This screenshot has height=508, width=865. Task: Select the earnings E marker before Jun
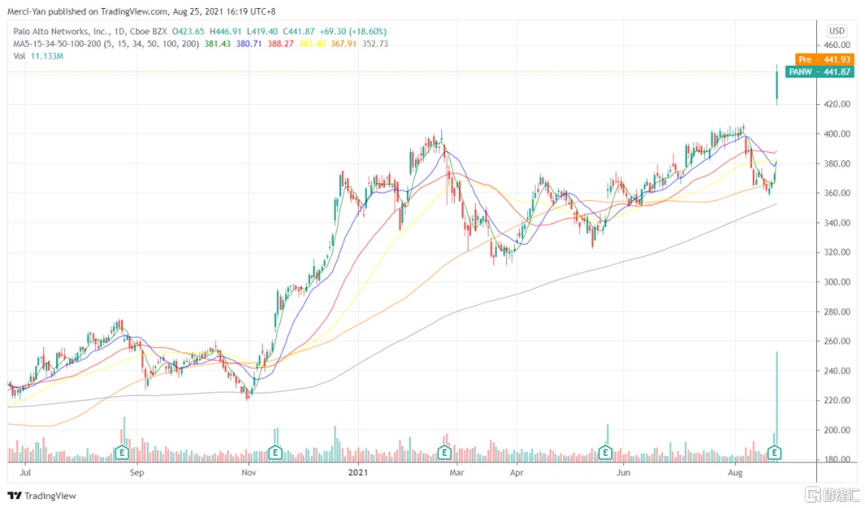(x=607, y=454)
